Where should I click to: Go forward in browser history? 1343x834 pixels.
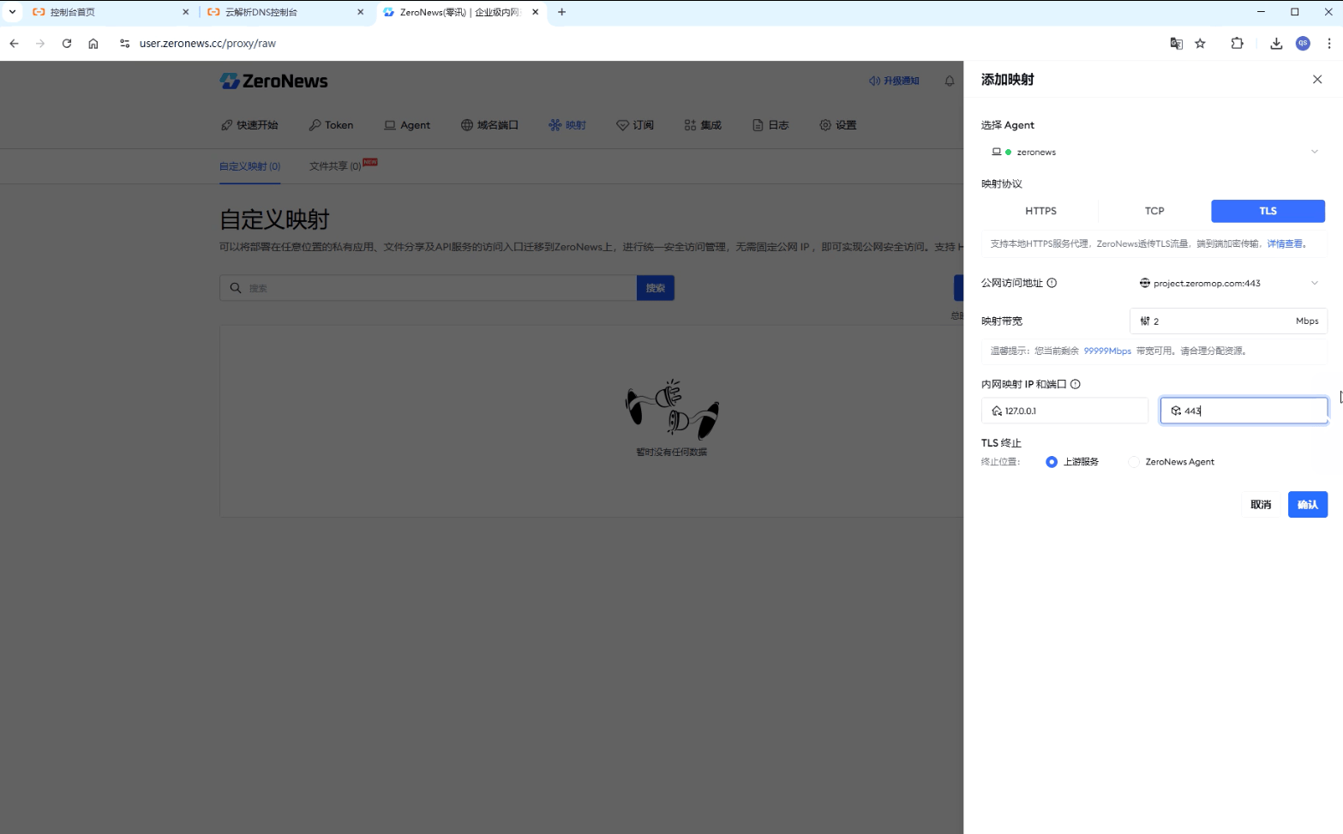point(40,44)
